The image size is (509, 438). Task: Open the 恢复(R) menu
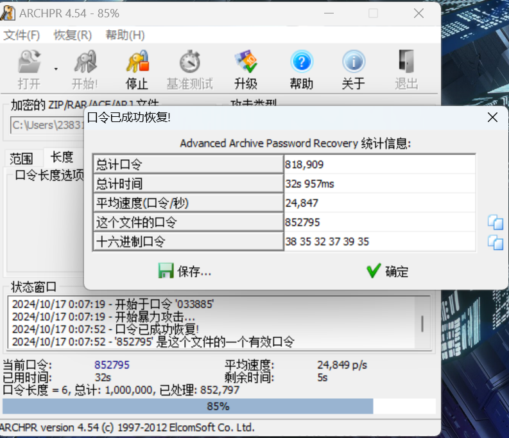(73, 35)
